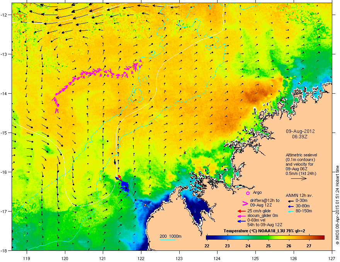The height and width of the screenshot is (262, 340).
Task: Click the -12 latitude axis label
Action: (x=4, y=15)
